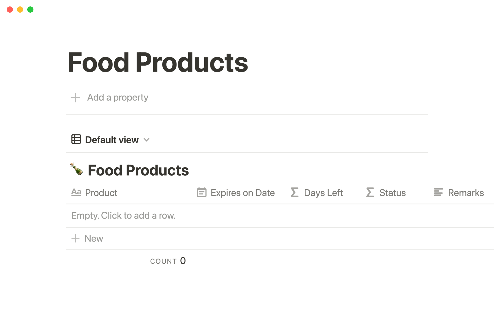Click the sigma icon beside Status

370,193
